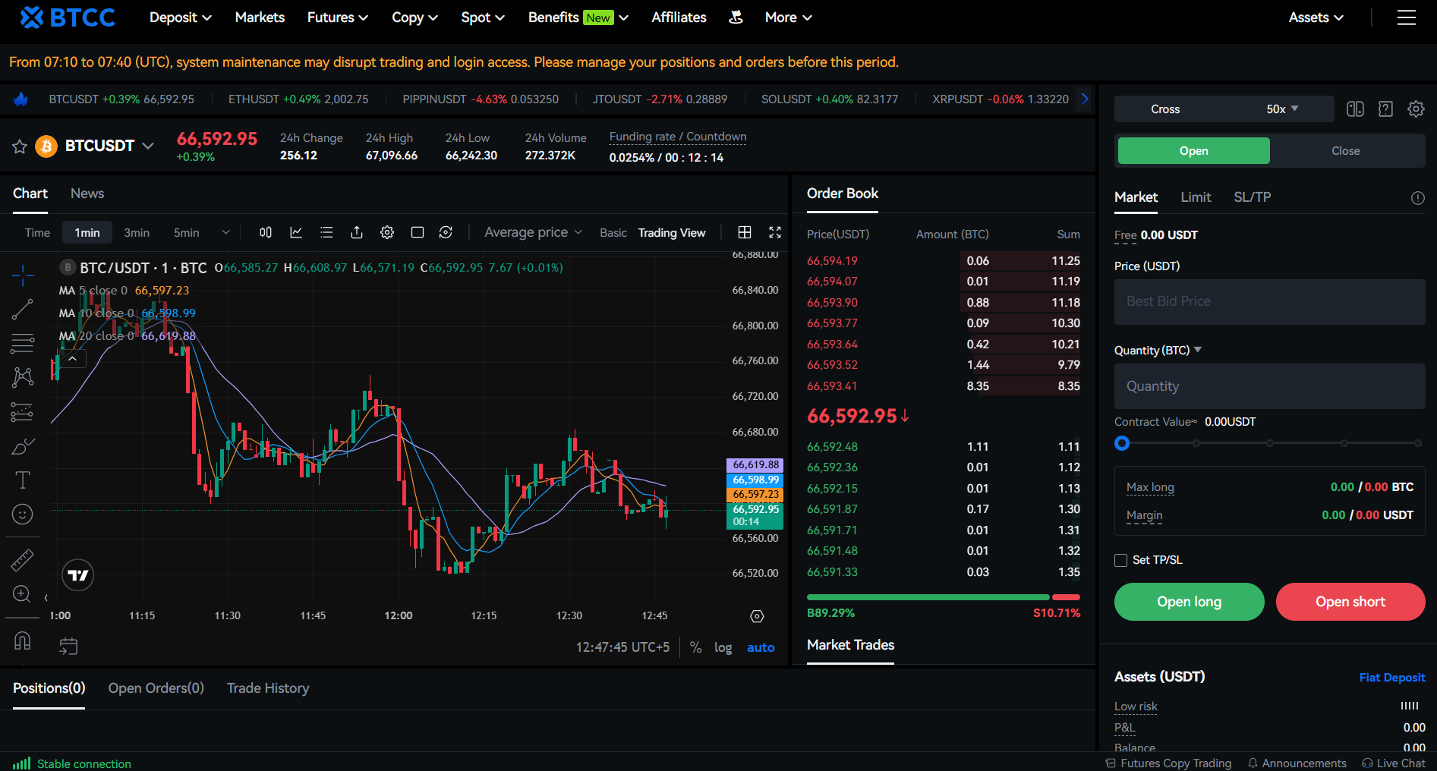
Task: Open the hamburger menu icon
Action: pos(1406,17)
